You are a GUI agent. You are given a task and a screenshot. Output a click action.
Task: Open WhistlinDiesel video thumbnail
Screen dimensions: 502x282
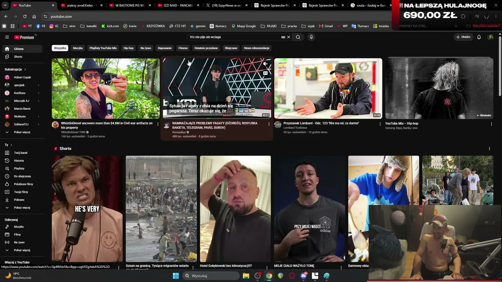pos(105,89)
